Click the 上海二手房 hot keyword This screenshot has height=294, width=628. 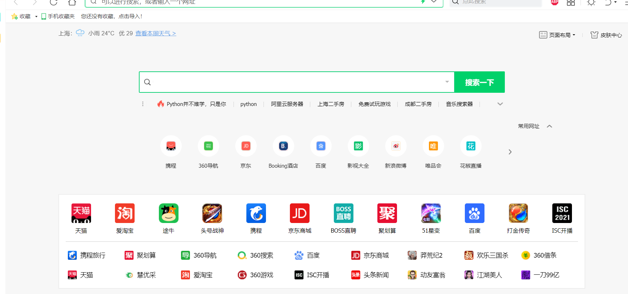click(x=331, y=104)
